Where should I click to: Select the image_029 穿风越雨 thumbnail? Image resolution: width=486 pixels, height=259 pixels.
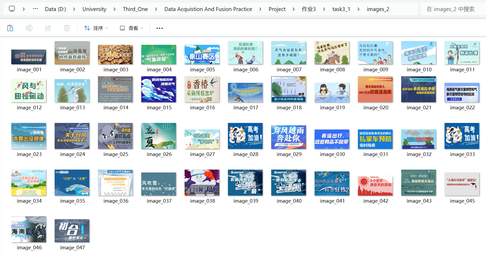point(289,137)
